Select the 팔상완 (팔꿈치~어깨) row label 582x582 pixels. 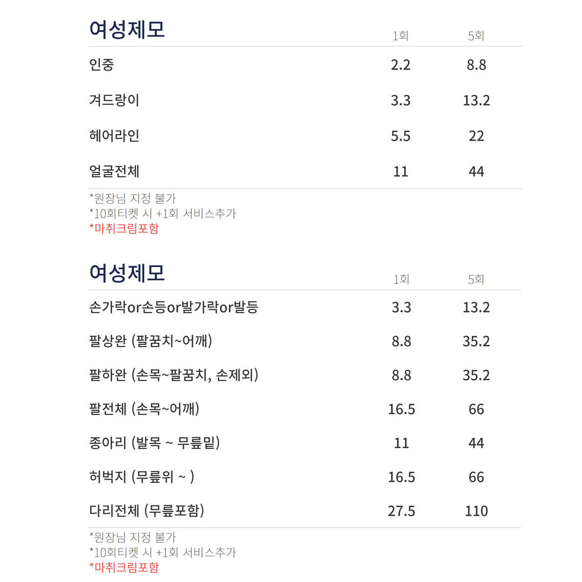(x=150, y=342)
